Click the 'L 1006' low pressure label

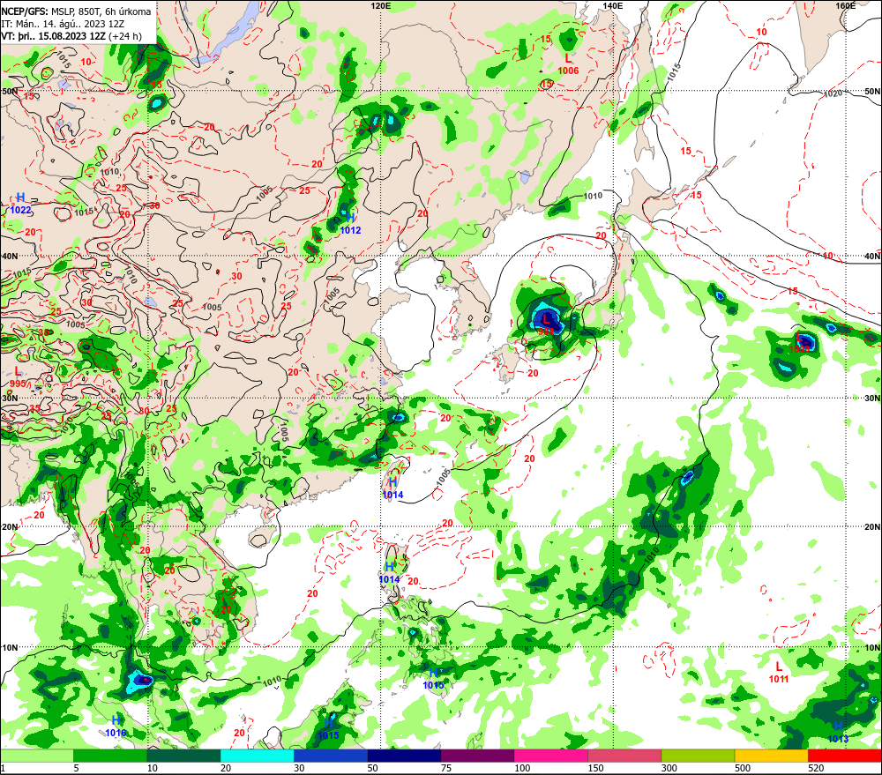click(568, 63)
